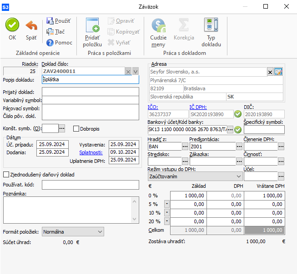297x274 pixels.
Task: Click the Špecifický symbol field
Action: click(x=264, y=130)
